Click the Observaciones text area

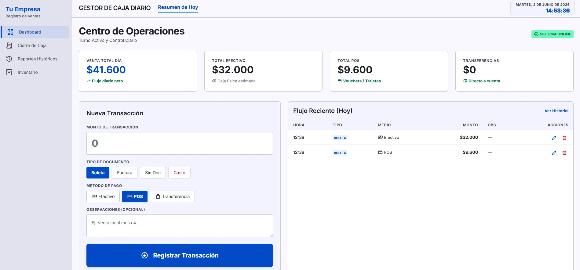180,226
